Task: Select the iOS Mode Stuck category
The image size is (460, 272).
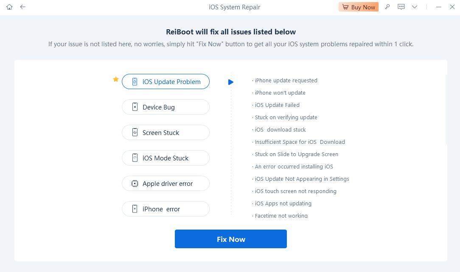Action: (x=165, y=158)
